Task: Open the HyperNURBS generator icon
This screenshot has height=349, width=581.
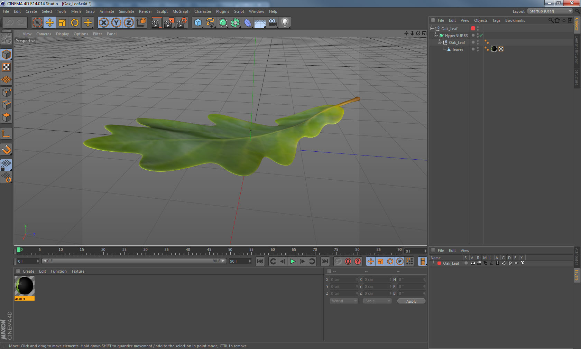Action: [x=223, y=23]
